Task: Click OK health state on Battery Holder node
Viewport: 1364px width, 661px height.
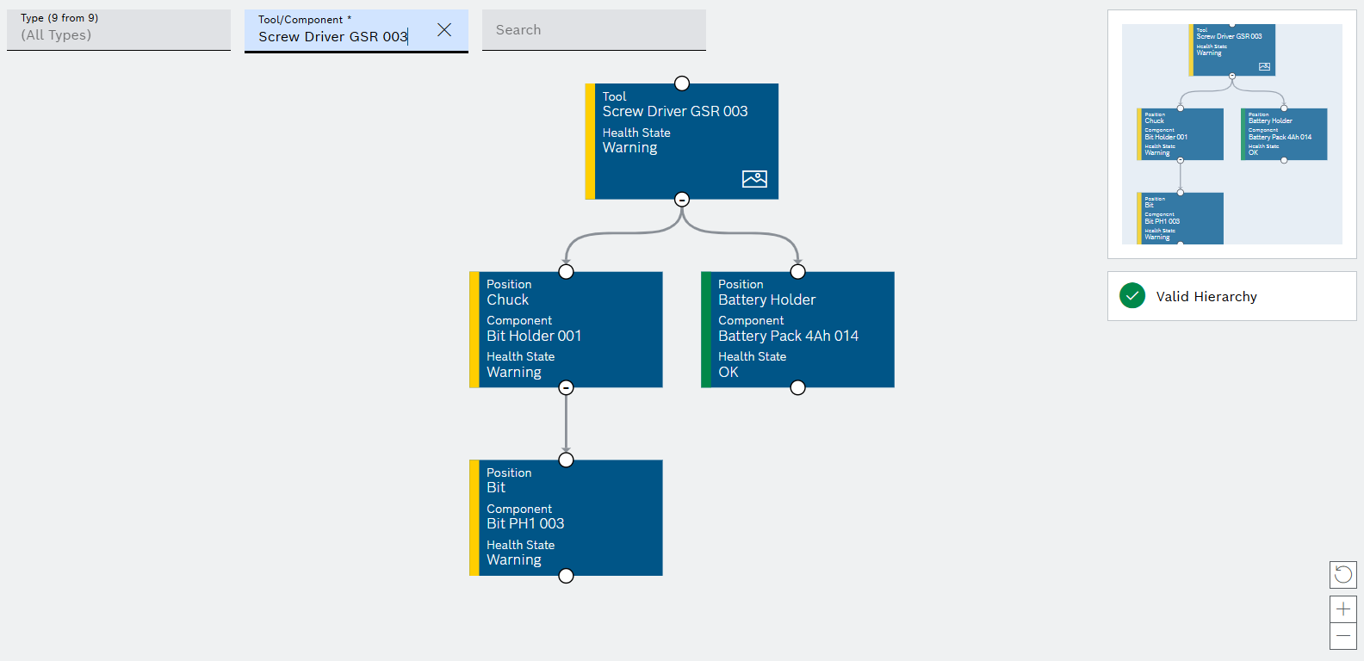Action: tap(728, 373)
